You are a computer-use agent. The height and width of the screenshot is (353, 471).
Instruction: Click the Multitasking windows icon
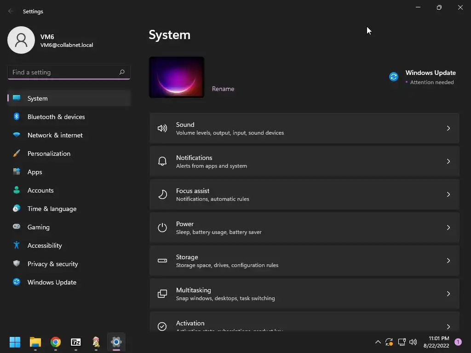click(x=162, y=294)
